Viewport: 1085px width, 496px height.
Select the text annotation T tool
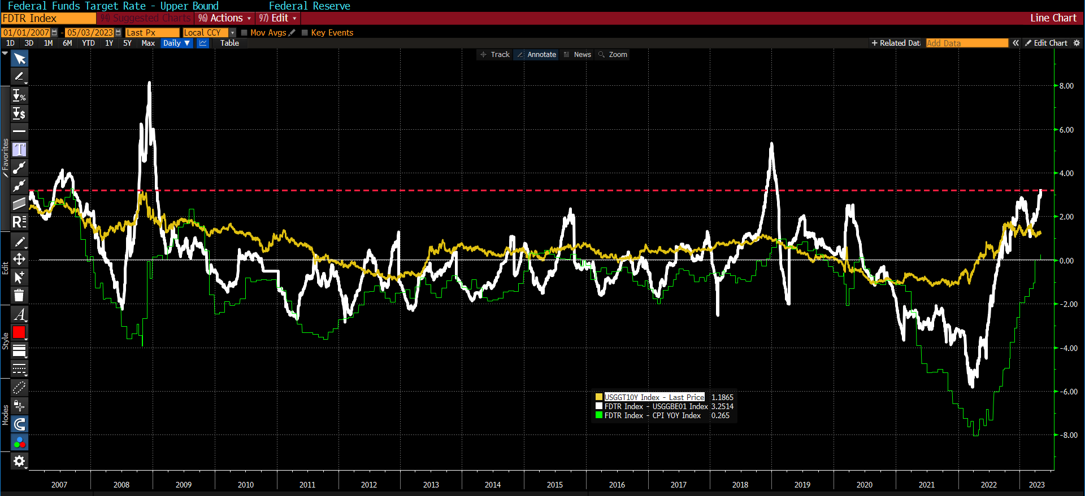pos(19,149)
